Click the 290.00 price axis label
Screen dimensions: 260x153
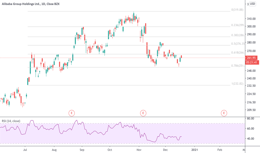(251, 34)
